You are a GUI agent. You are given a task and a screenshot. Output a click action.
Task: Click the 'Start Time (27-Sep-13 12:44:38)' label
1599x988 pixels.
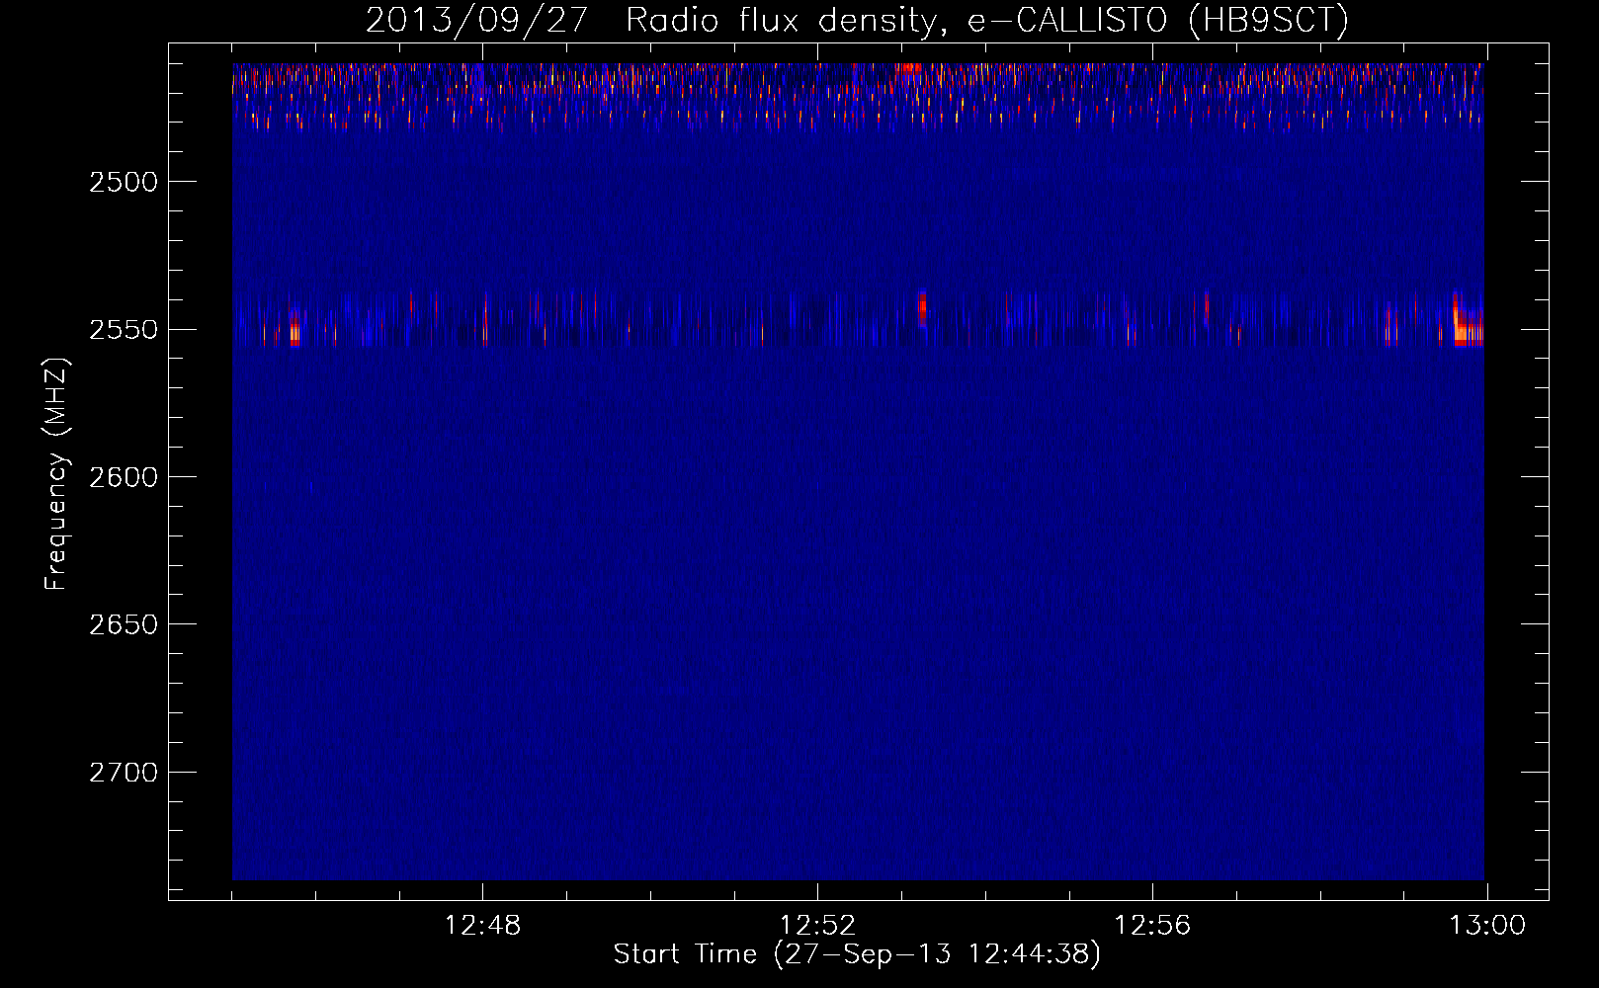pyautogui.click(x=857, y=954)
